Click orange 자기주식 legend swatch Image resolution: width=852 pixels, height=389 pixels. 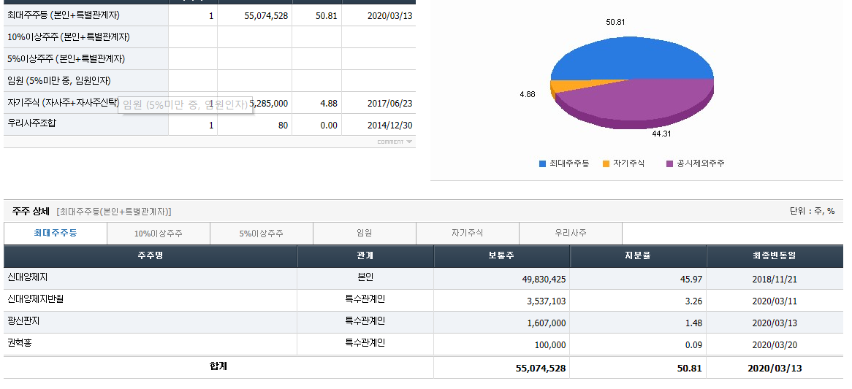point(606,163)
